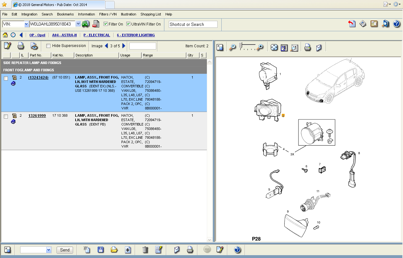Viewport: 403px width, 258px height.
Task: Go to next image with right arrow
Action: tap(124, 46)
